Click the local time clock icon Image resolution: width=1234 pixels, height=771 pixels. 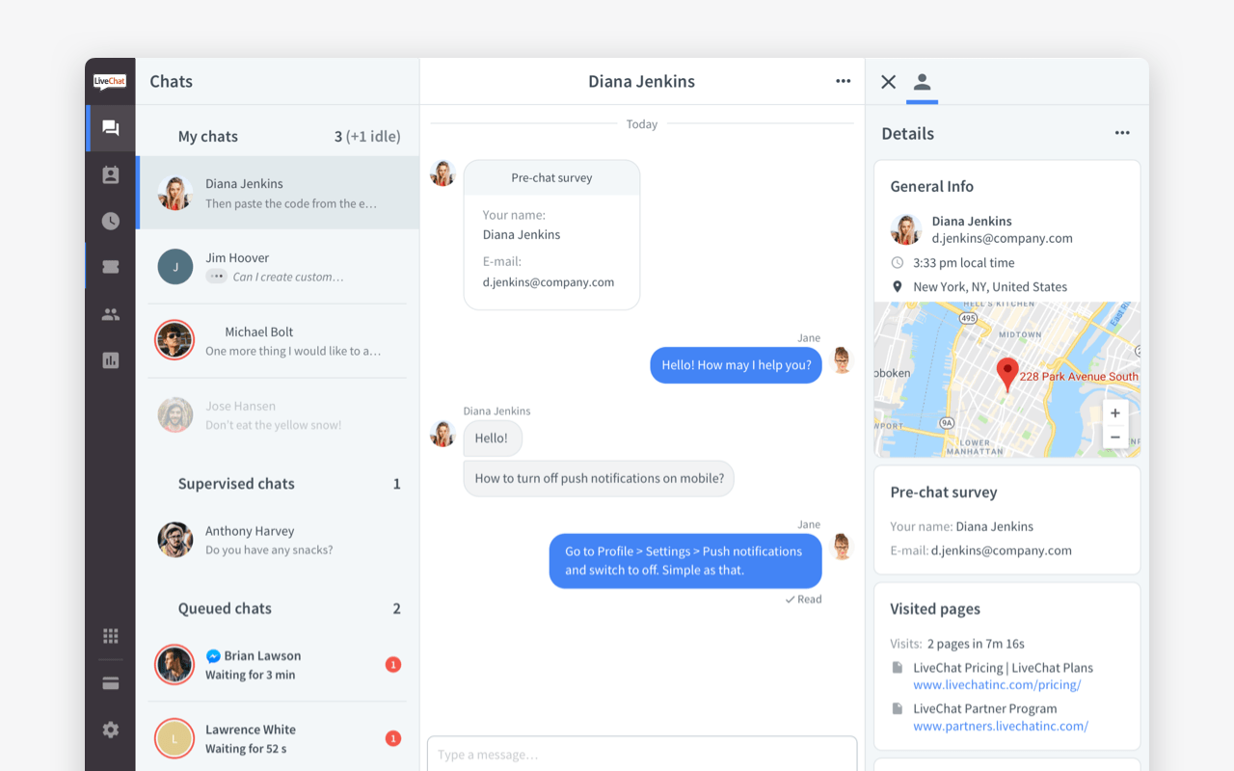(898, 262)
